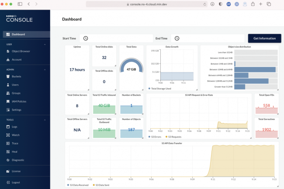
Task: Toggle S3 Data Sent legend series
Action: 94,185
